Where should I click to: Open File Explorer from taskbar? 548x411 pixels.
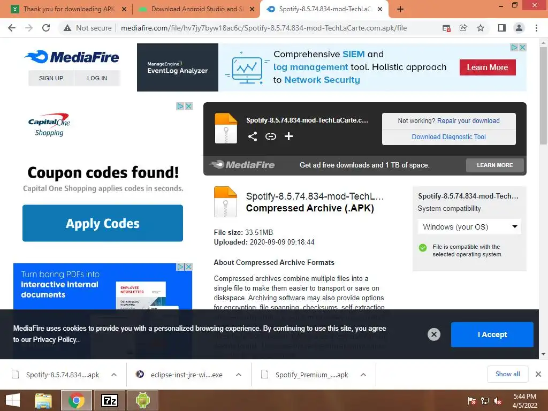click(x=43, y=400)
